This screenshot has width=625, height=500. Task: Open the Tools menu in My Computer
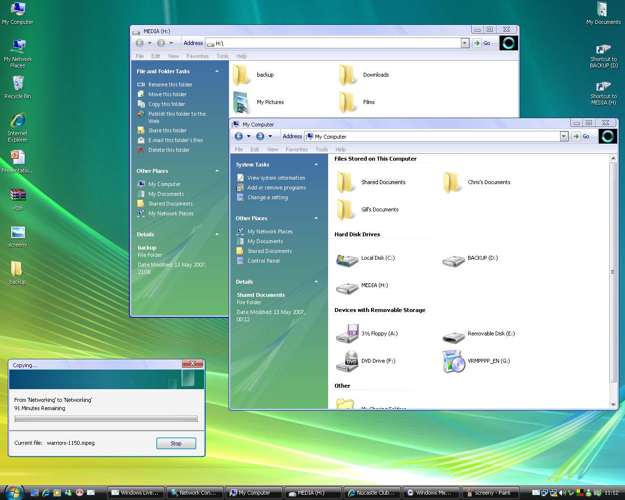(321, 149)
